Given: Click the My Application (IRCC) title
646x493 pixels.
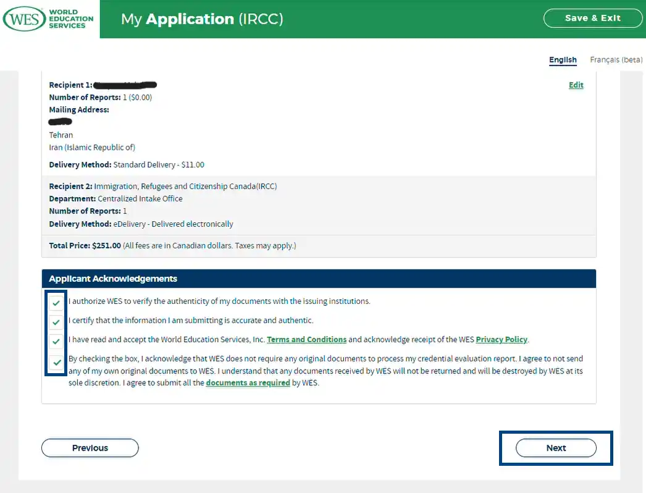Looking at the screenshot, I should [x=202, y=19].
